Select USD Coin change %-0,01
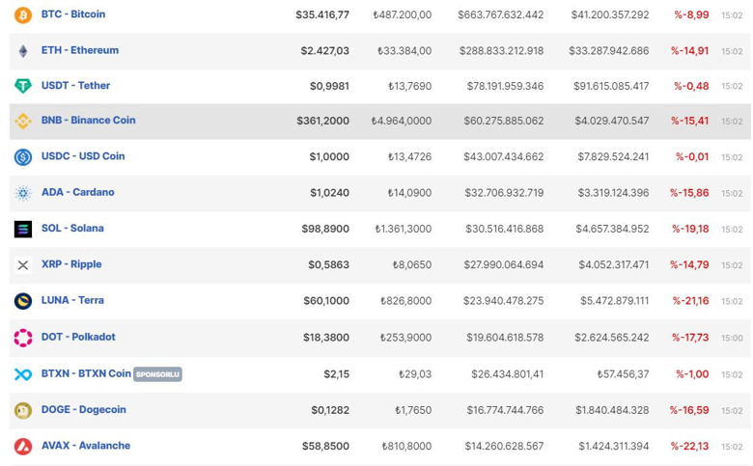This screenshot has height=466, width=753. [692, 157]
